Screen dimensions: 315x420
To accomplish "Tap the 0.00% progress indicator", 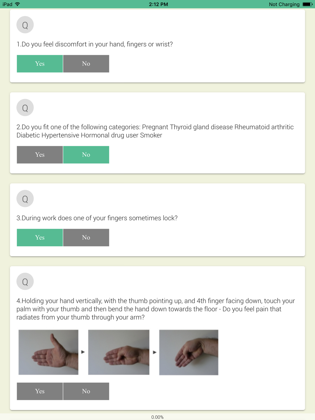I will [x=157, y=417].
